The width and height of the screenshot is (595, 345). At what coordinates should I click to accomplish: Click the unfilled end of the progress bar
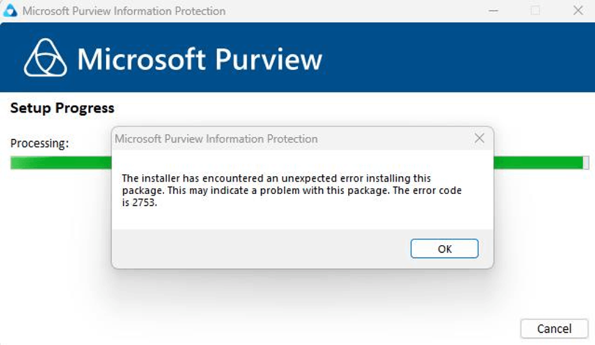[x=586, y=163]
